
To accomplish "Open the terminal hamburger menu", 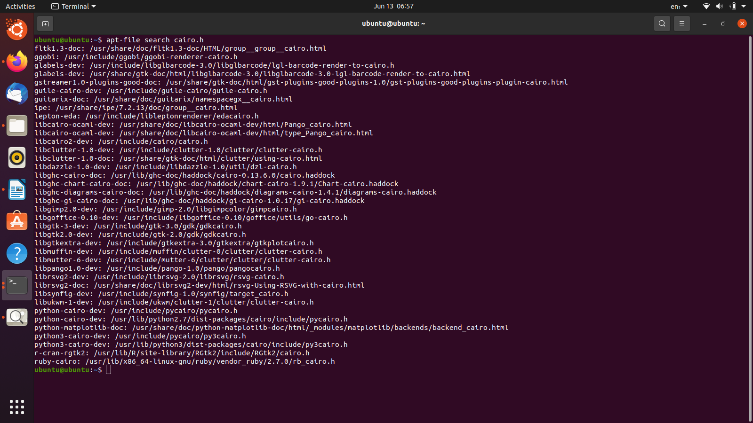I will point(681,23).
